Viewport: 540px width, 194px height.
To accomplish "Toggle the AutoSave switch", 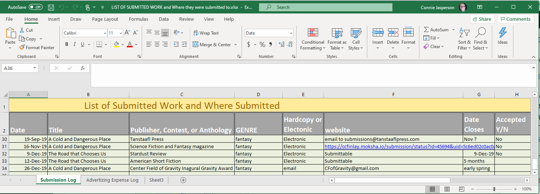I will [35, 7].
